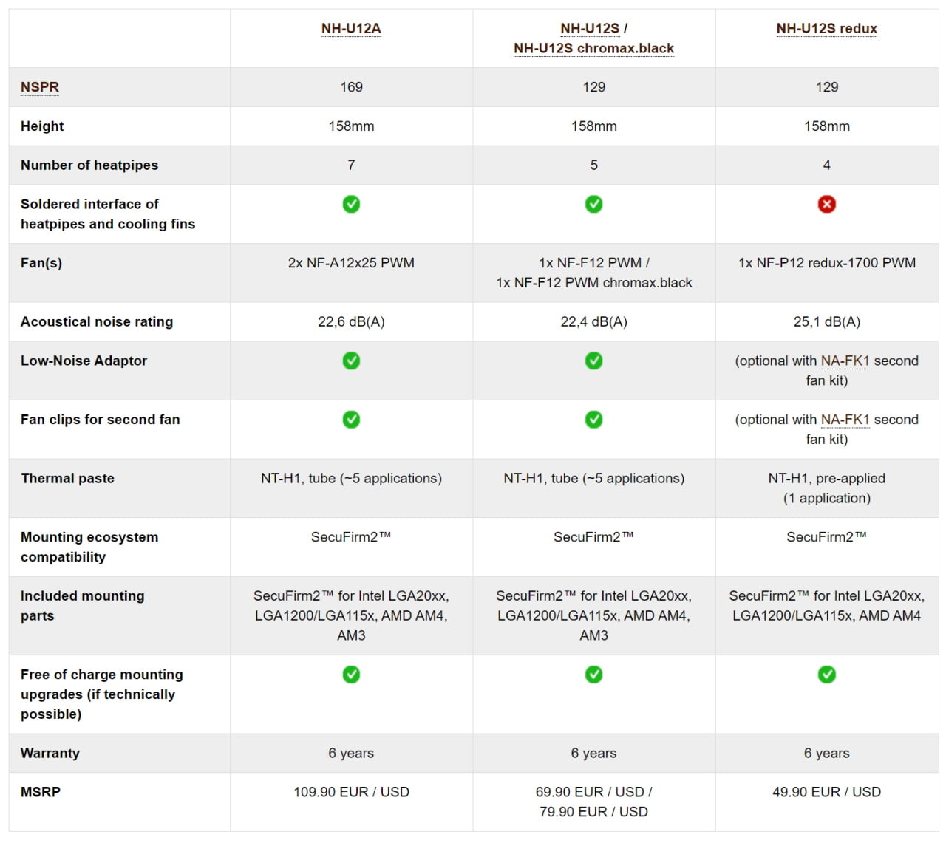The width and height of the screenshot is (946, 843).
Task: Click Low-Noise Adaptor checkmark for NH-U12A
Action: (x=351, y=361)
